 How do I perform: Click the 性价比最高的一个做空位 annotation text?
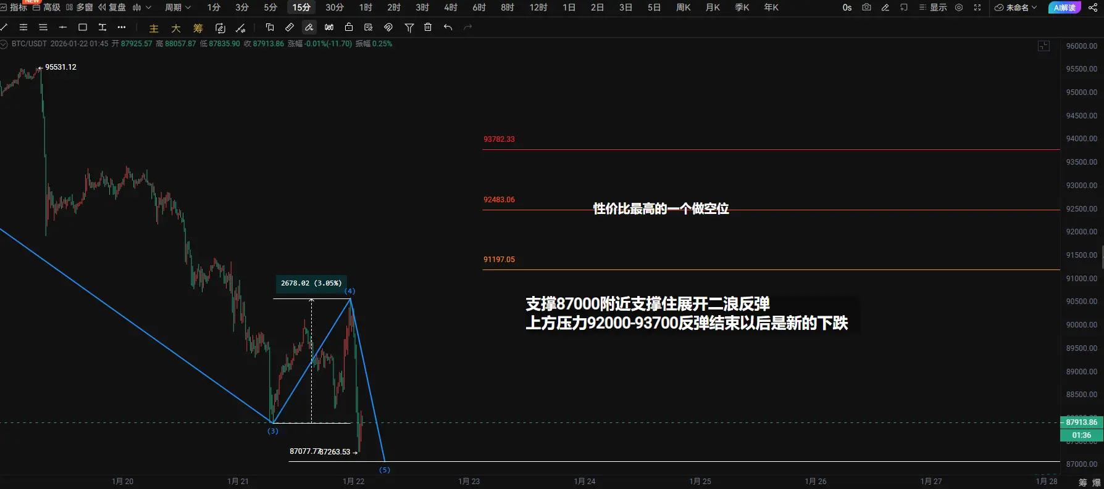[x=661, y=209]
